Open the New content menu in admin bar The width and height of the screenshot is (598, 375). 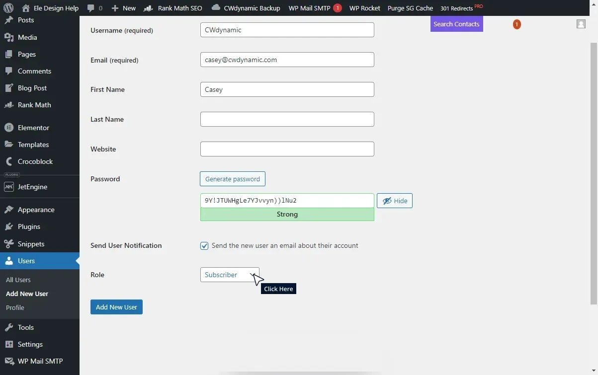pyautogui.click(x=123, y=8)
